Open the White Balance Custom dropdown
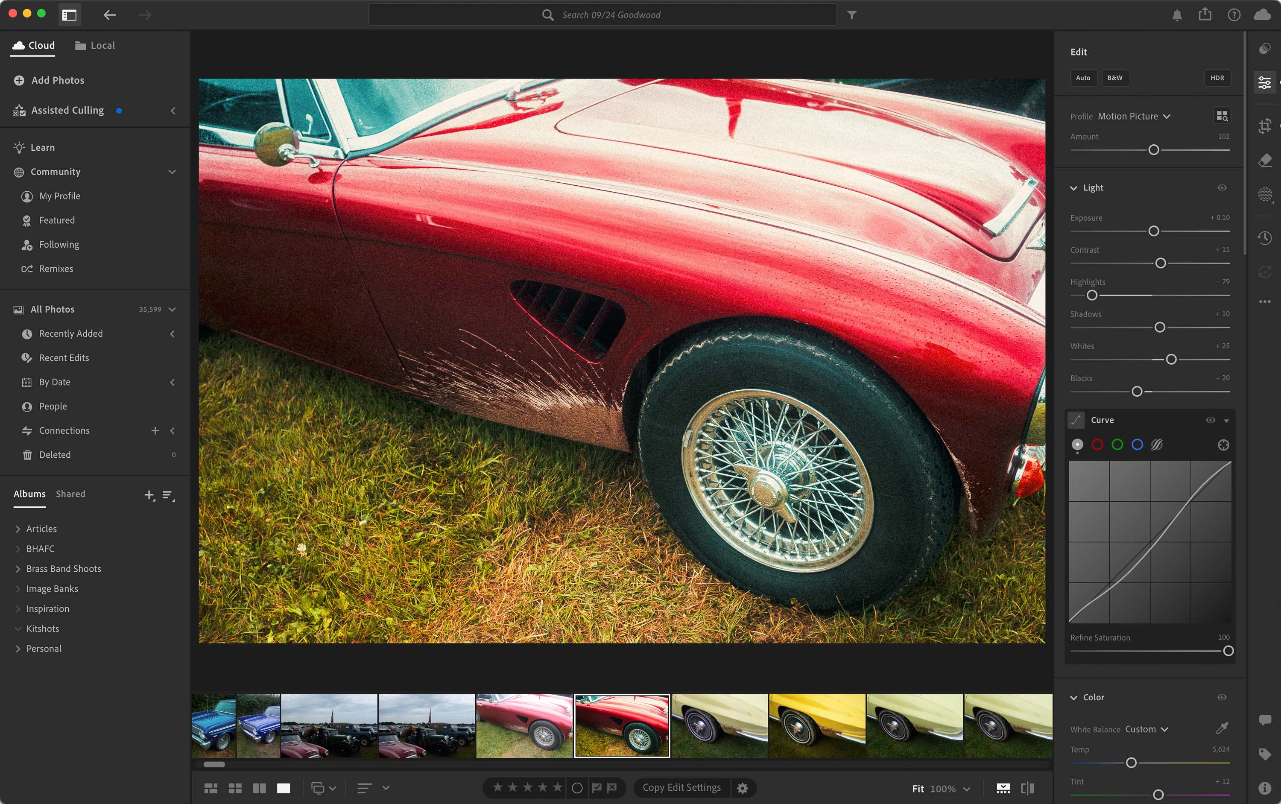Screen dimensions: 1281x804 point(1146,729)
